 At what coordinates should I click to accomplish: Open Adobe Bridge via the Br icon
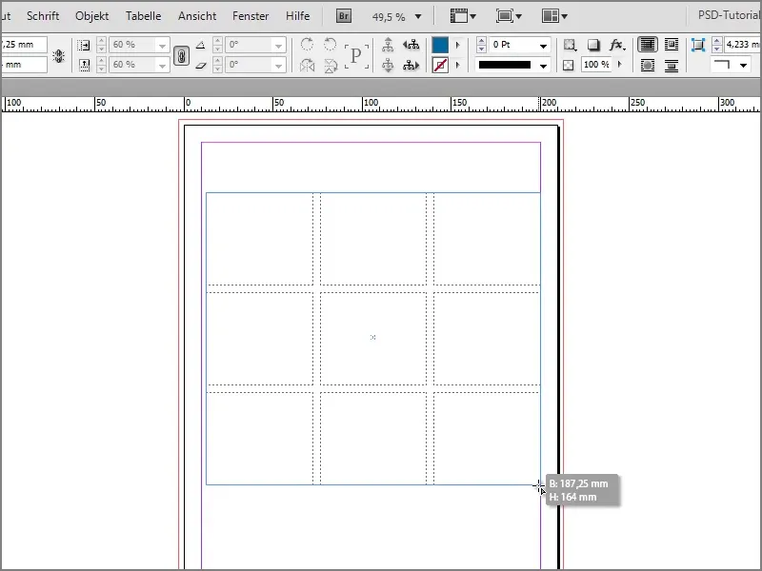coord(342,15)
